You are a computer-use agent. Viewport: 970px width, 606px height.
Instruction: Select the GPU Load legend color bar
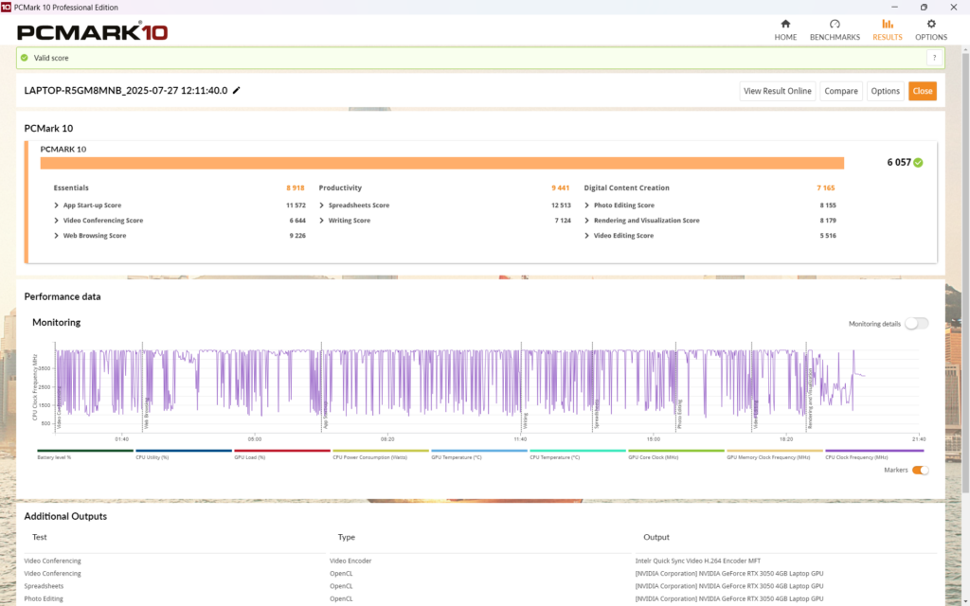coord(282,452)
